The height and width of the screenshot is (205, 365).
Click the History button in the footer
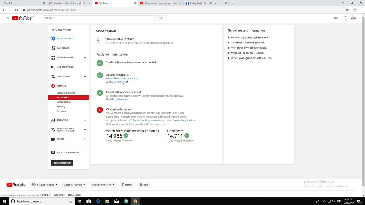tap(126, 185)
